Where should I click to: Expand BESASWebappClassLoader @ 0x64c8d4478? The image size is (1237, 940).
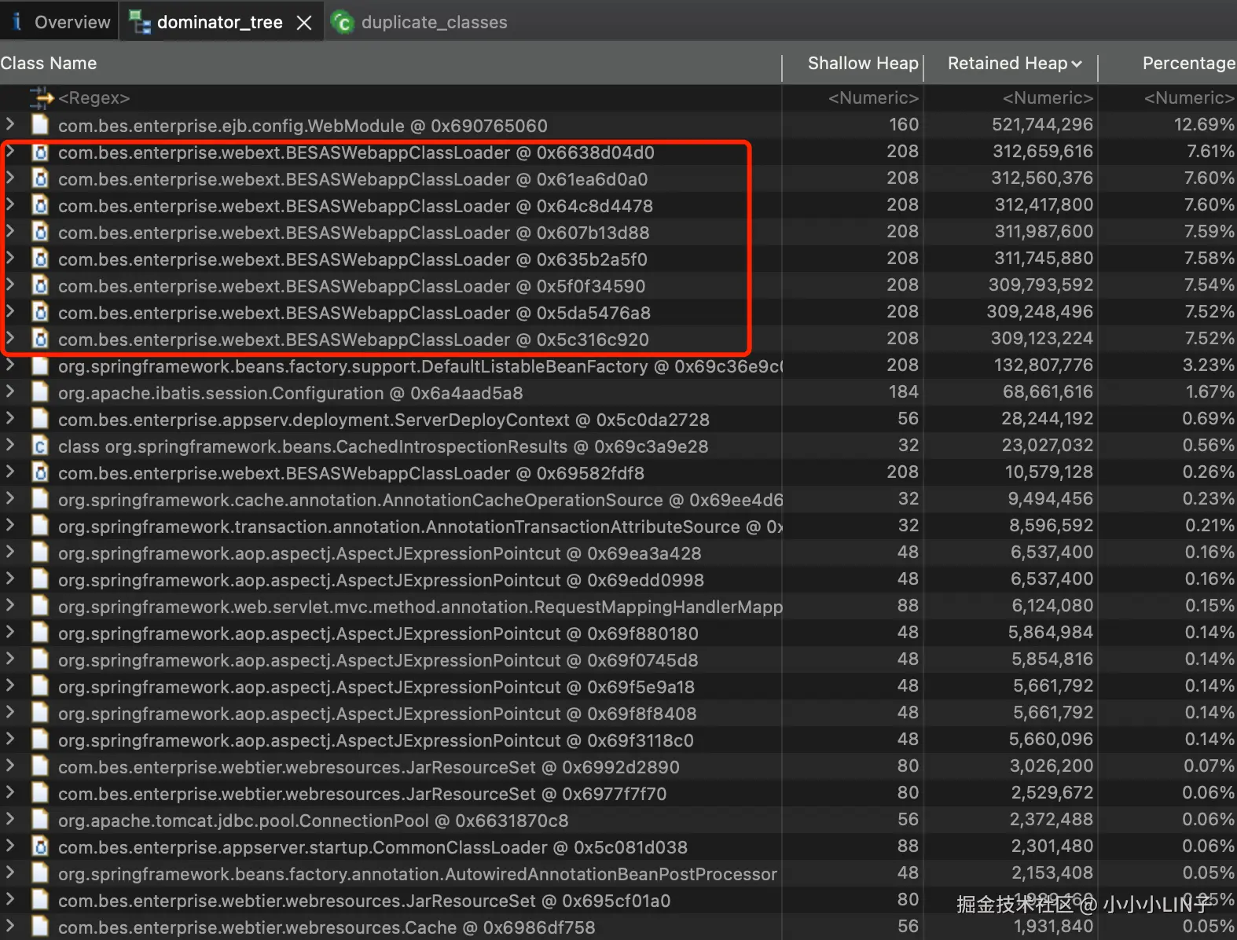pyautogui.click(x=10, y=204)
